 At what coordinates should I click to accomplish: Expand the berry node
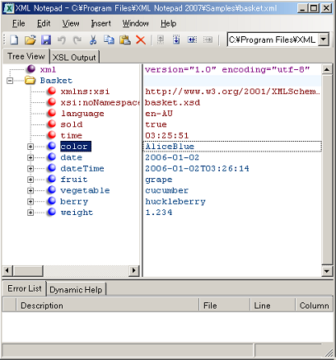pyautogui.click(x=30, y=202)
